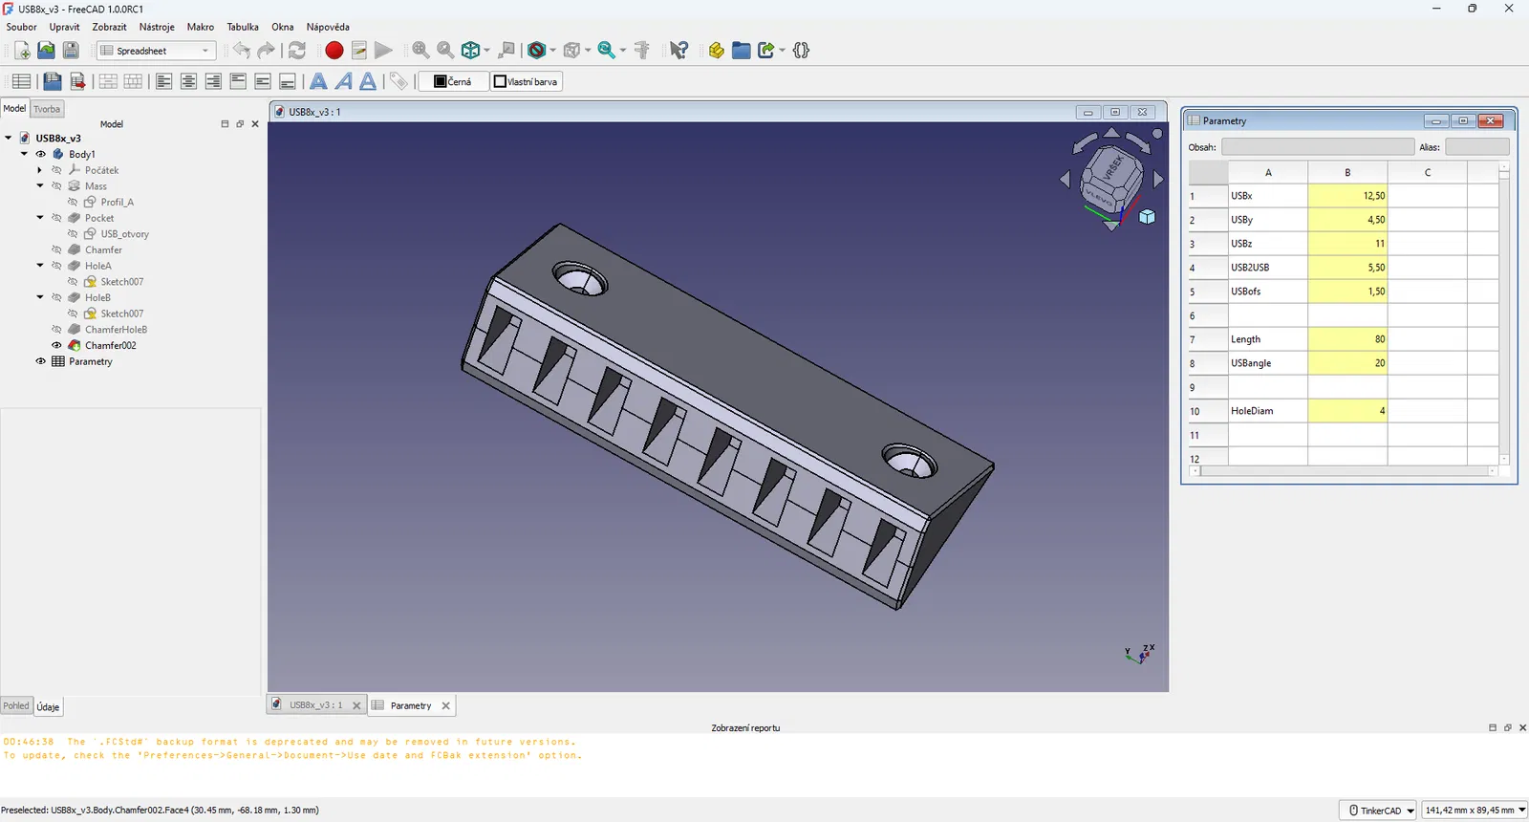Expand the Počátek tree node

(40, 170)
